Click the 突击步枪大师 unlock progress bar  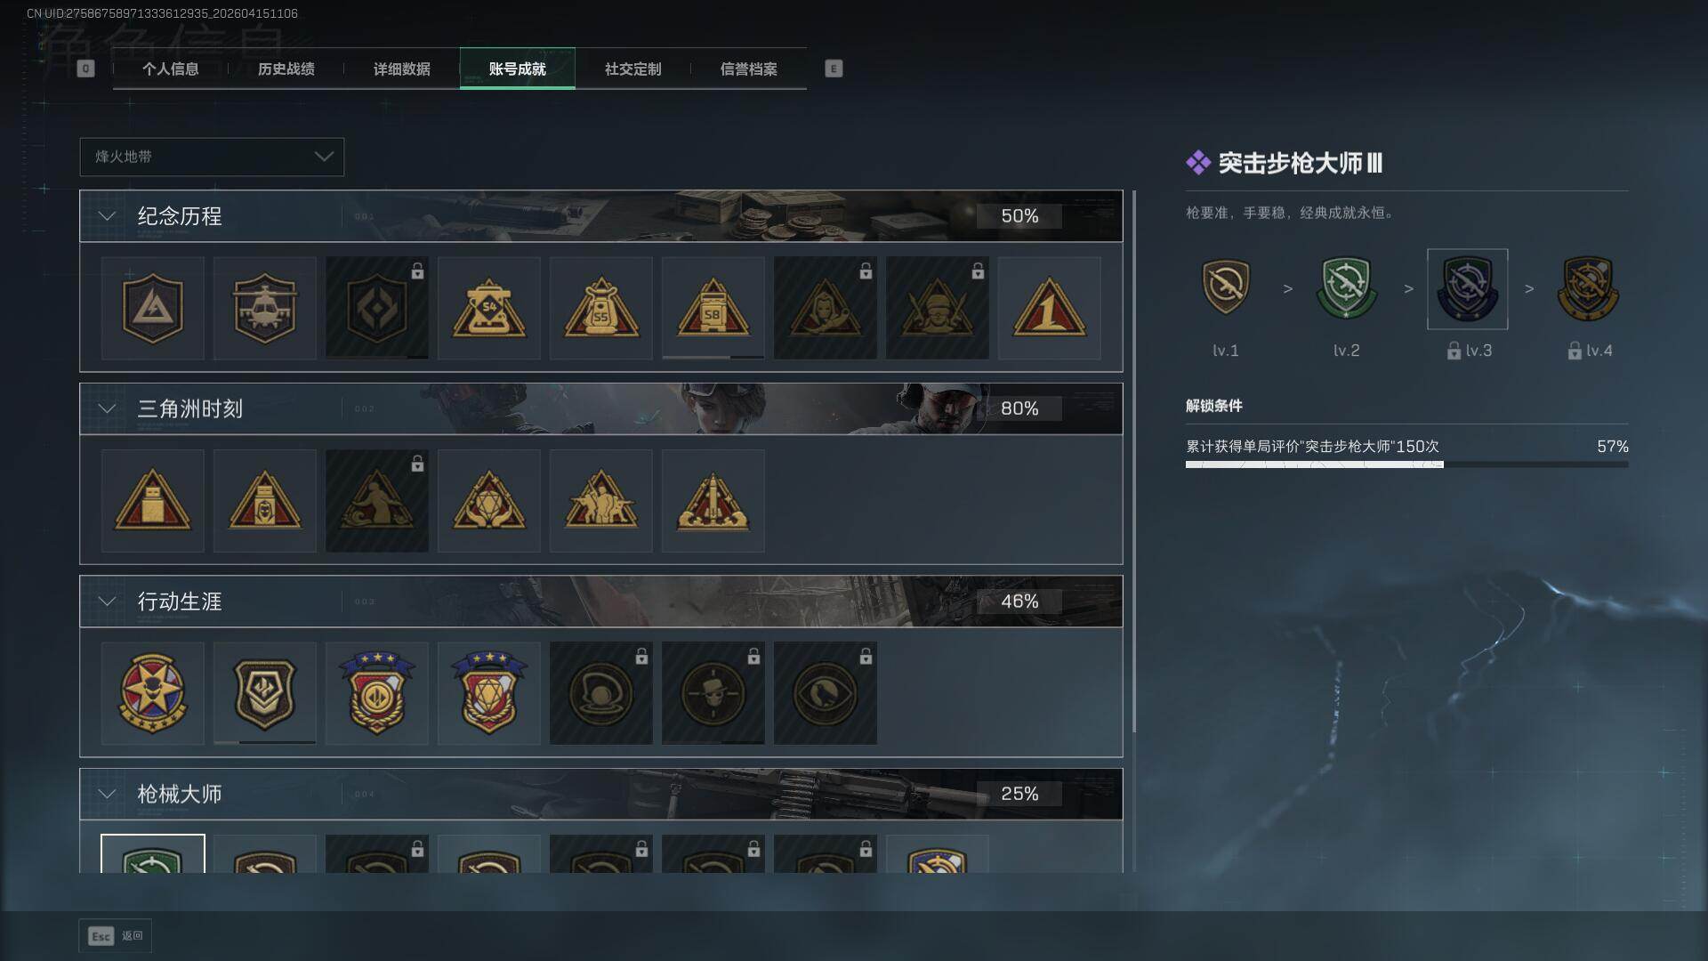[1406, 464]
